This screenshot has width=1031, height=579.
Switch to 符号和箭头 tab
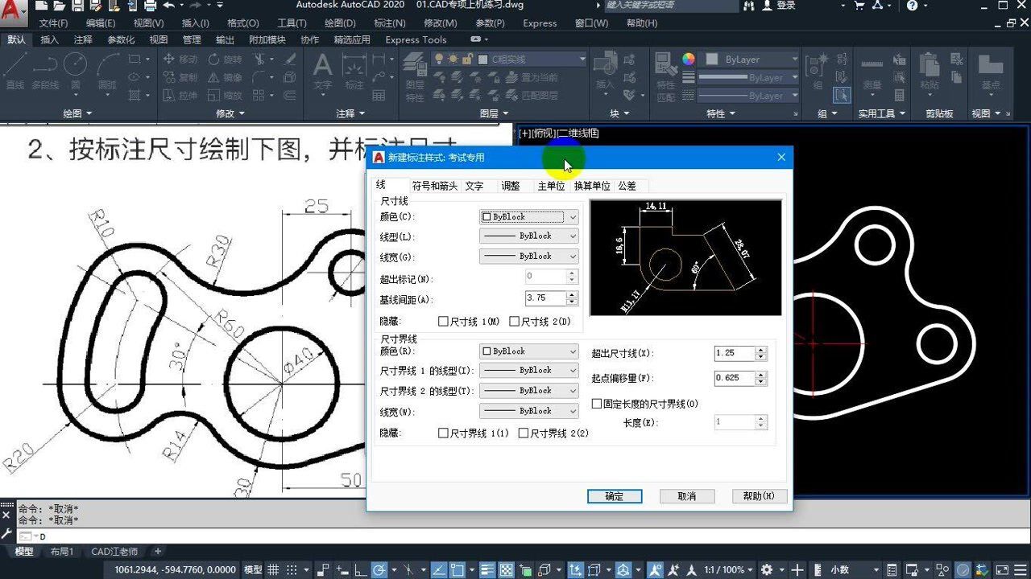(x=435, y=186)
